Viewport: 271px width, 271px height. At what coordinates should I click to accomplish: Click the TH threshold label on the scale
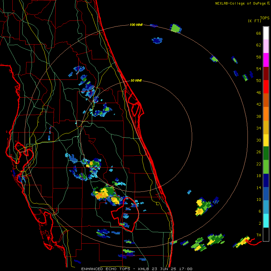tap(259, 235)
